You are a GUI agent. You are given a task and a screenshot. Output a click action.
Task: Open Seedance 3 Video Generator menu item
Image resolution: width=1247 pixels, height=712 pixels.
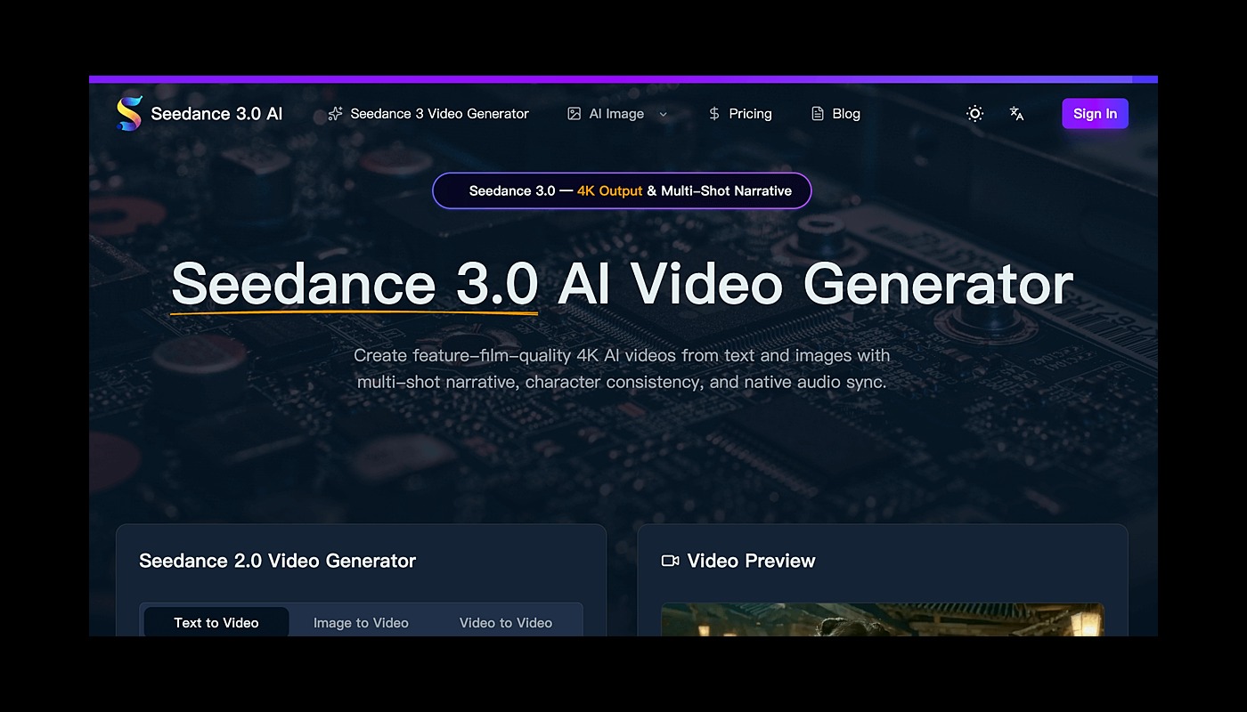(x=428, y=114)
